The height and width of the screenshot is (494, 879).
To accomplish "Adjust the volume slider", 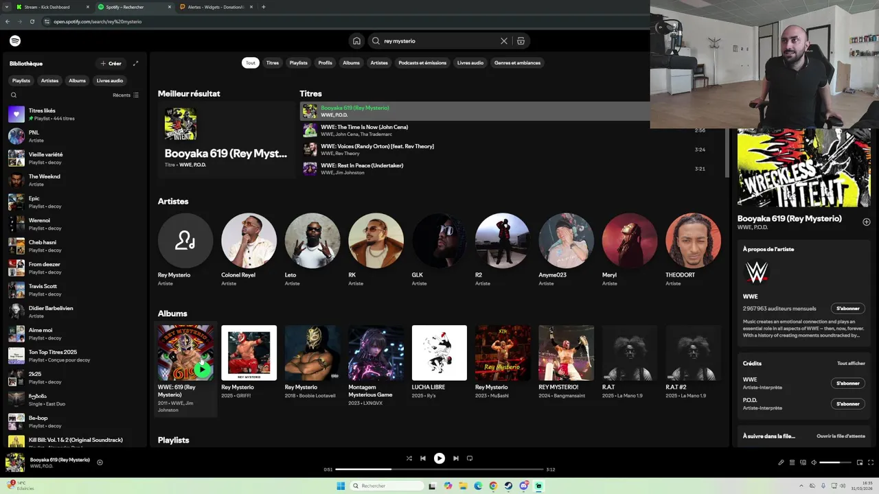I will pyautogui.click(x=835, y=462).
